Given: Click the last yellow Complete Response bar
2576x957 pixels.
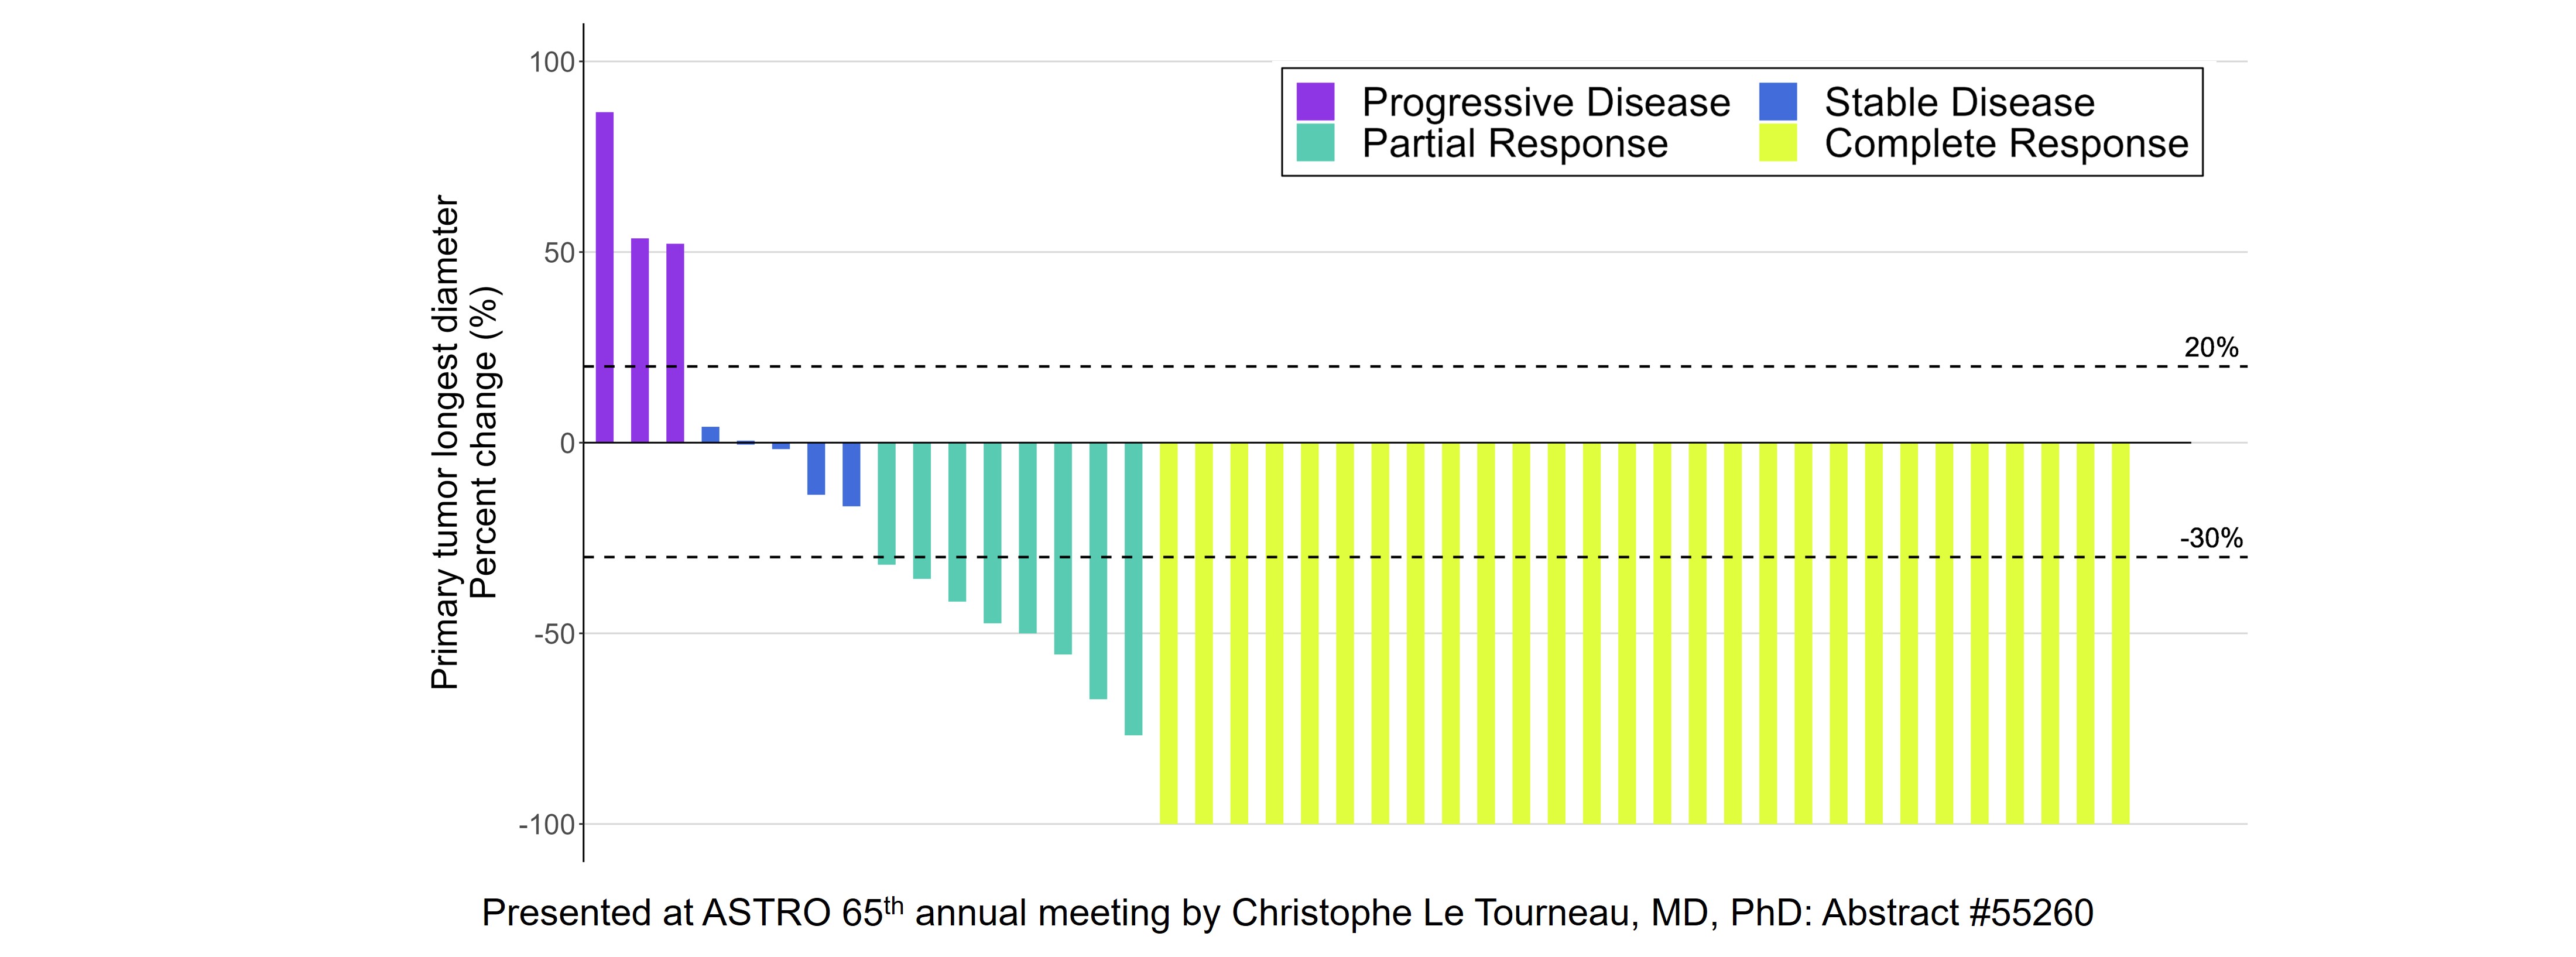Looking at the screenshot, I should click(x=2120, y=633).
